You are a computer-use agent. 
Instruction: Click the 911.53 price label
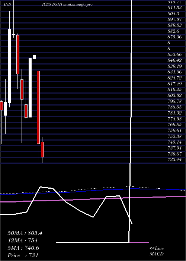174,8
